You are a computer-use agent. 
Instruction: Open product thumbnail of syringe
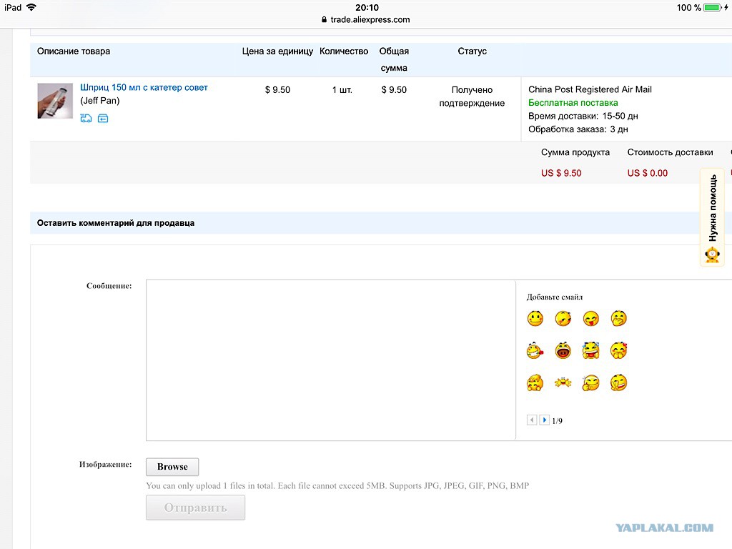point(55,101)
